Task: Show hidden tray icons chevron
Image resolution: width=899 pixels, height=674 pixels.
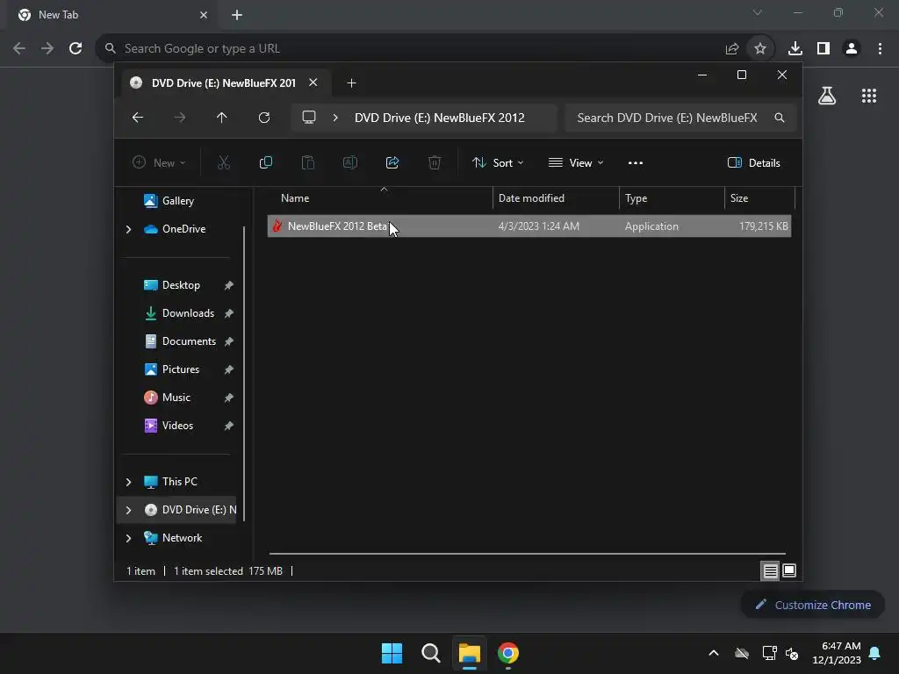Action: coord(714,653)
